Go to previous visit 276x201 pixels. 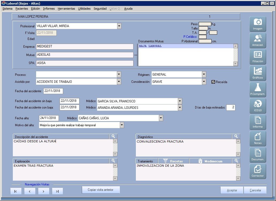click(x=30, y=191)
